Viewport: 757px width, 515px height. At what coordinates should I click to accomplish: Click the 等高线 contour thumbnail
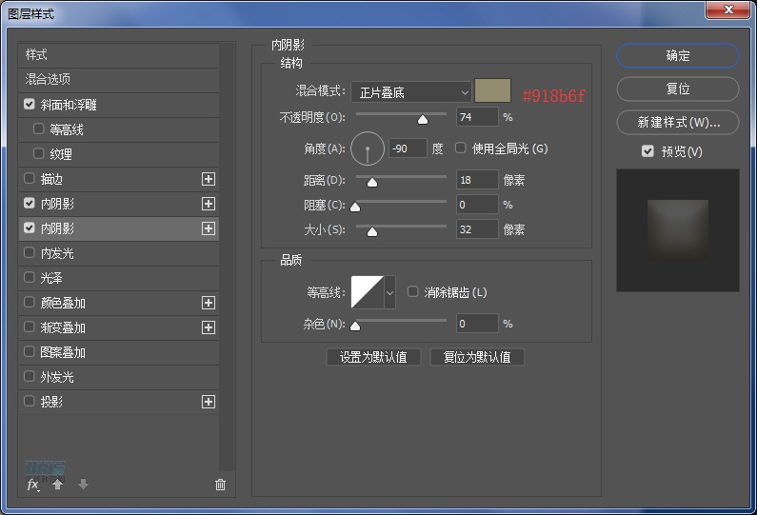tap(368, 292)
